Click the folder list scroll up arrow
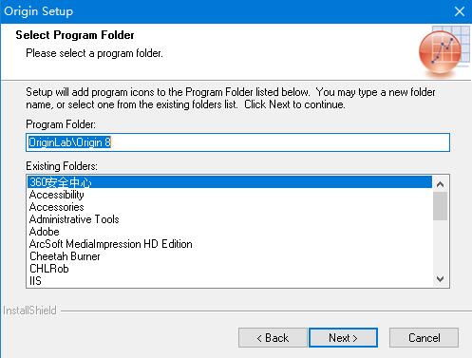Viewport: 472px width, 358px height. 440,184
